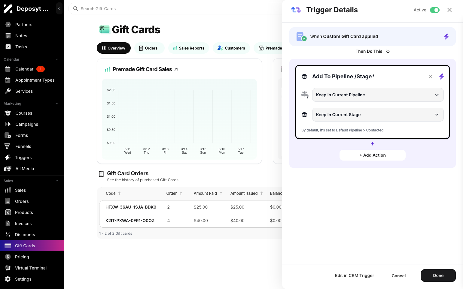
Task: Toggle the Active trigger switch
Action: click(435, 10)
